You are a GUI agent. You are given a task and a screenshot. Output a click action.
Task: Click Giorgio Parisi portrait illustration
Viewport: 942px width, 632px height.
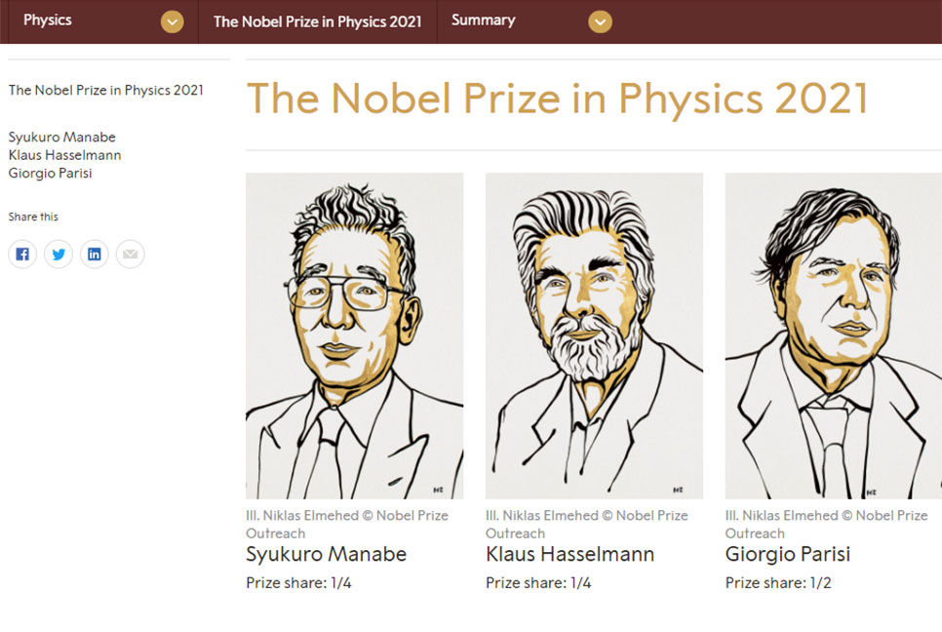tap(833, 336)
